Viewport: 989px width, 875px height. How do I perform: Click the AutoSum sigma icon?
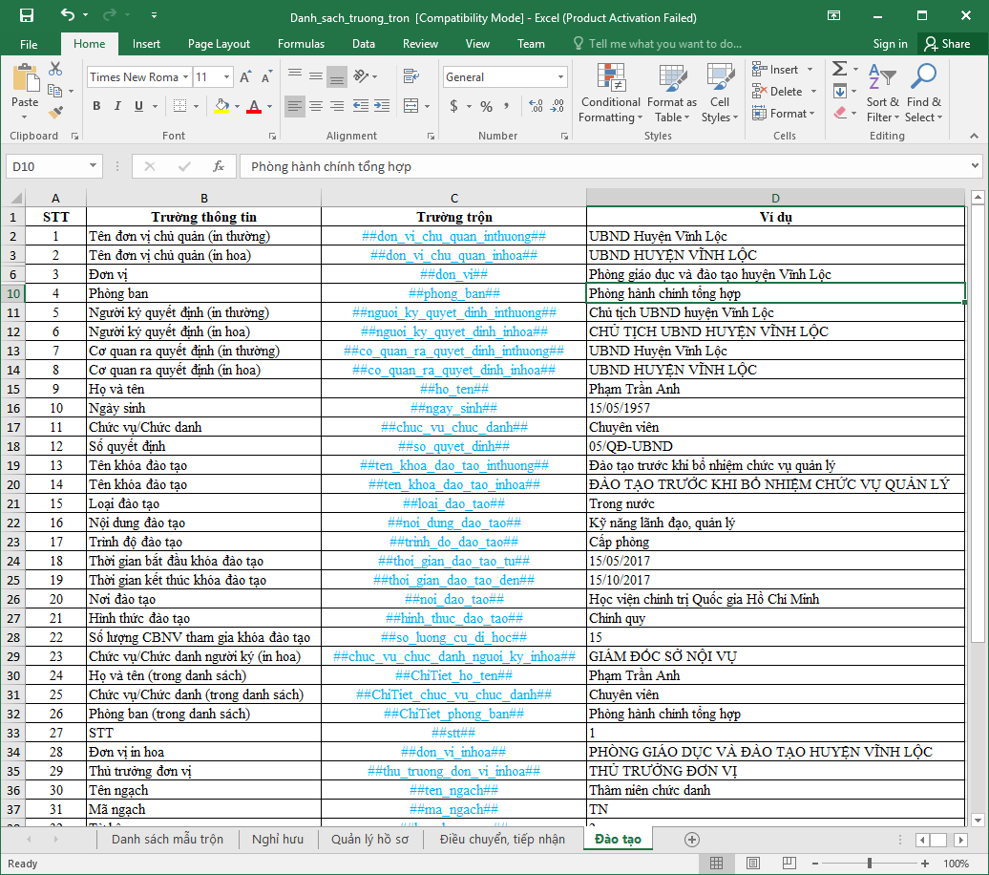tap(839, 69)
